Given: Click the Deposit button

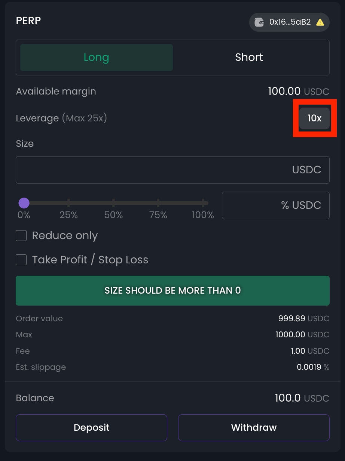Looking at the screenshot, I should tap(91, 427).
